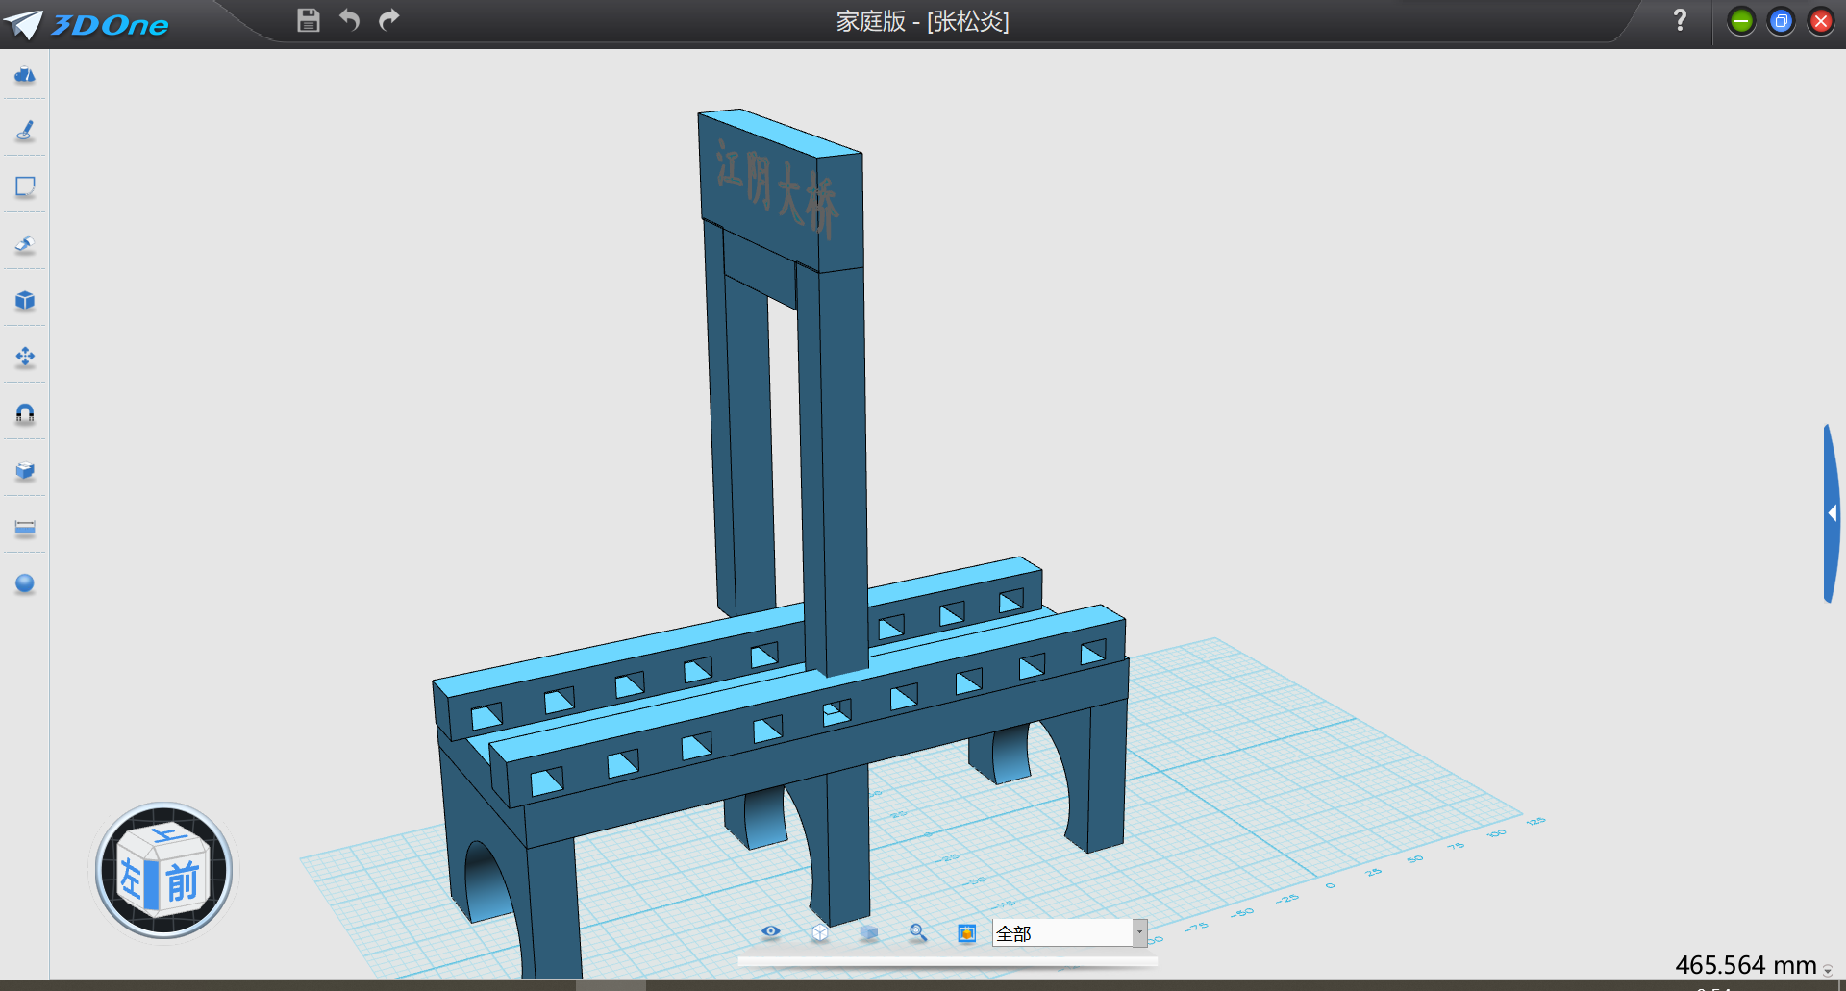Switch to shaded cube display mode

(820, 932)
